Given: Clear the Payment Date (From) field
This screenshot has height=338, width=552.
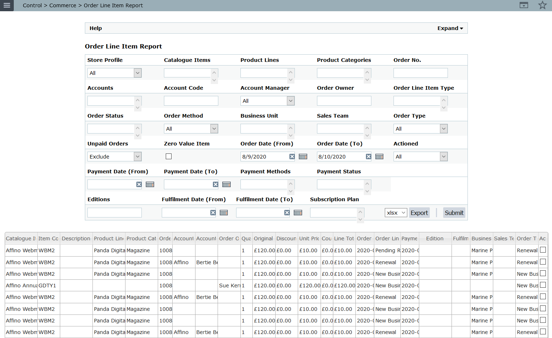Looking at the screenshot, I should pos(139,184).
